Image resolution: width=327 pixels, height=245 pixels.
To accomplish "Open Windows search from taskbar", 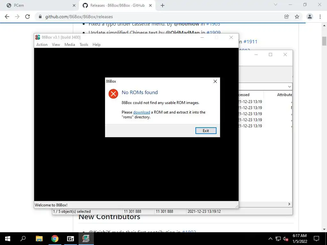I will click(x=23, y=239).
